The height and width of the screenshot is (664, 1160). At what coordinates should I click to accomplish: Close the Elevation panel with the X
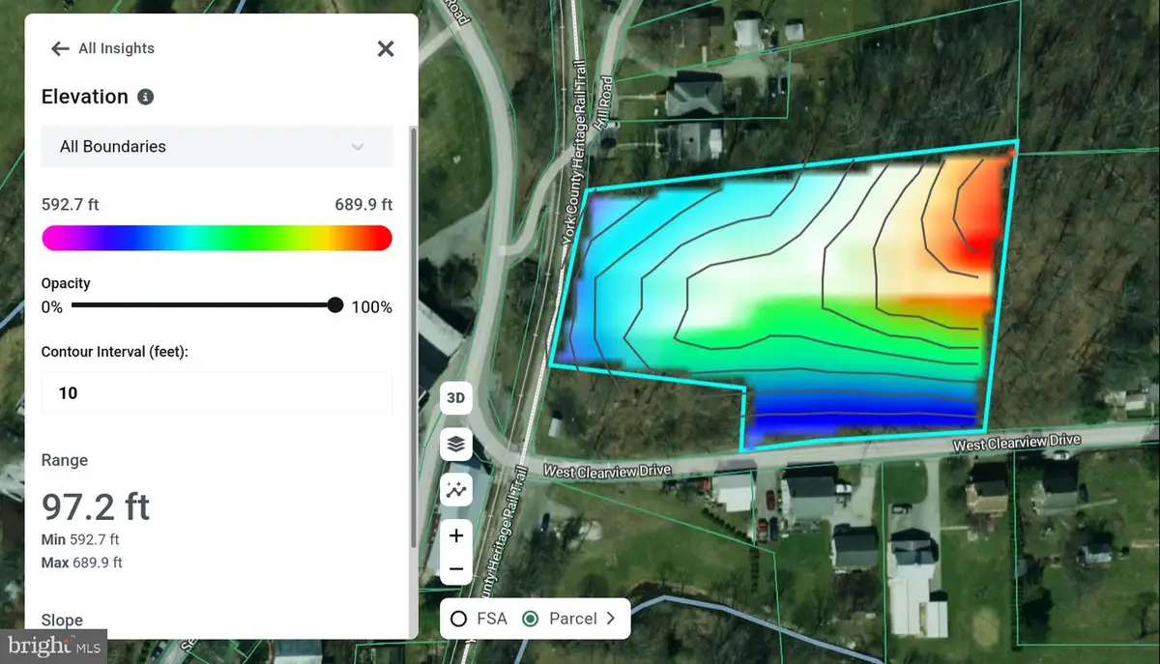386,48
